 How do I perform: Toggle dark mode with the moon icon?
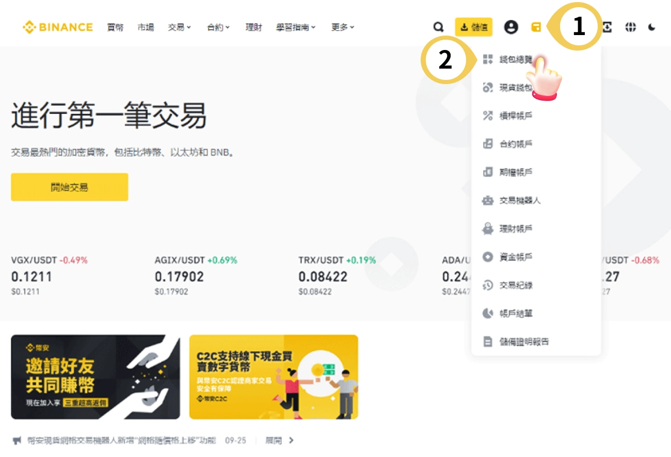[651, 27]
